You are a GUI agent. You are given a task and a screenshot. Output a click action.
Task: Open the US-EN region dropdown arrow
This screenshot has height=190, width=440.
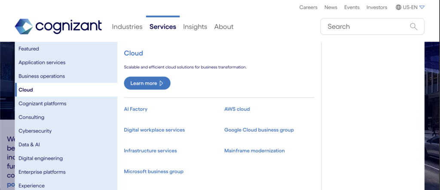(x=422, y=7)
